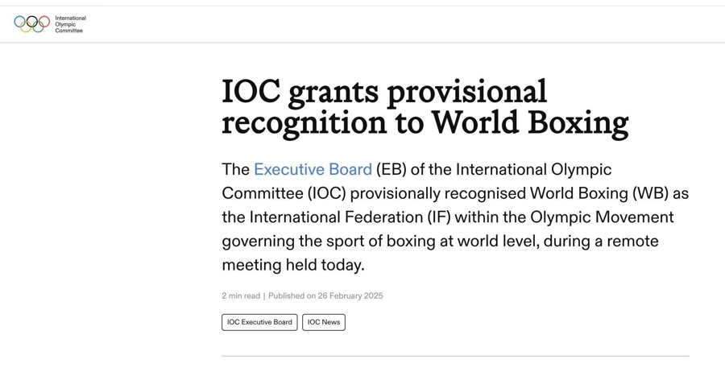
Task: Select the IOC Executive Board tag
Action: (x=259, y=322)
